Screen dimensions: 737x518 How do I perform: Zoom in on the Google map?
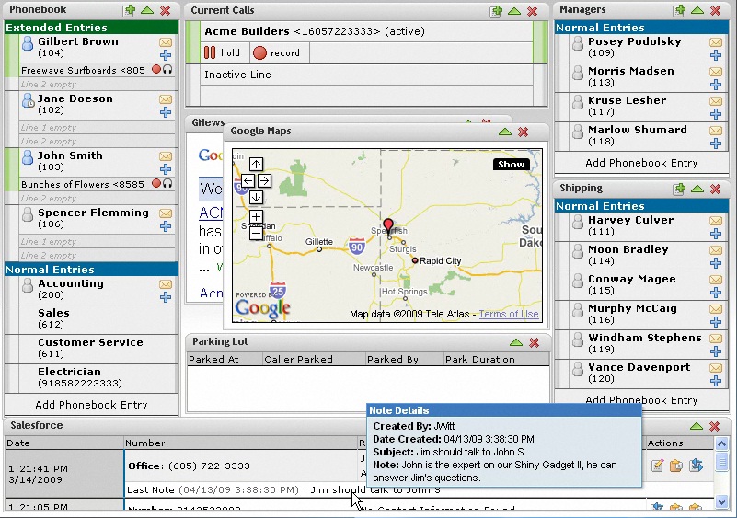click(x=256, y=217)
